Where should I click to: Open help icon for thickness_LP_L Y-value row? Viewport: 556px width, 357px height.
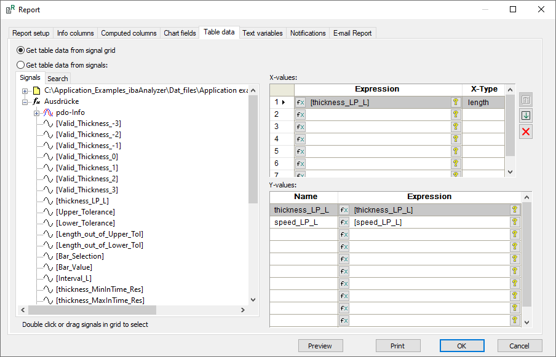coord(515,210)
